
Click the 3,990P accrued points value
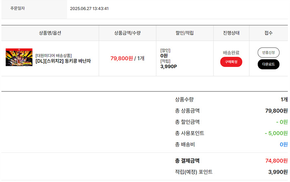169,66
